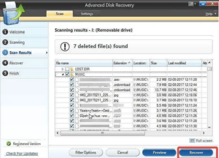Click the horizontal scroll left arrow

[58, 133]
